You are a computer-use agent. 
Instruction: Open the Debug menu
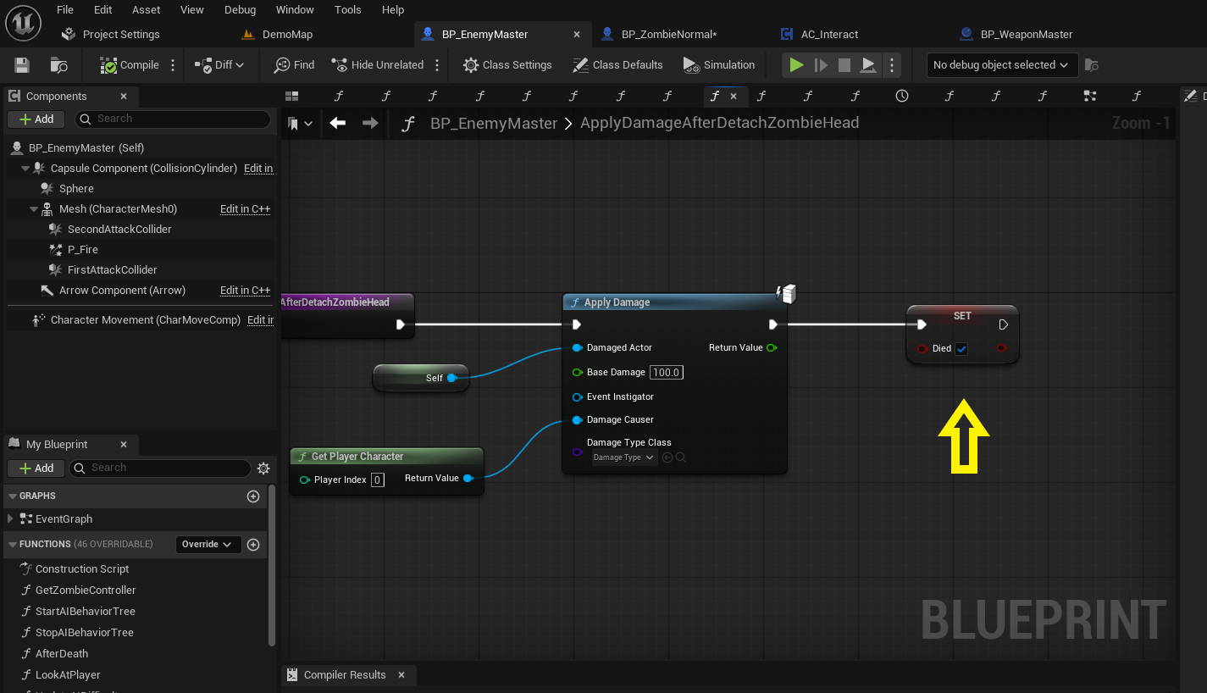[240, 10]
